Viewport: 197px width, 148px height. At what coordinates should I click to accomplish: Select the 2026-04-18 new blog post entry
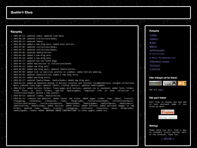tap(32, 58)
